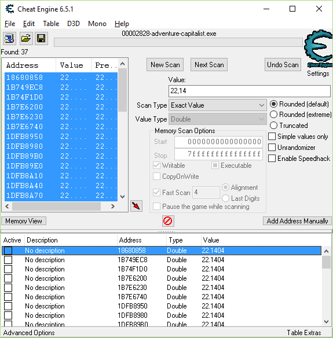This screenshot has width=333, height=338.
Task: Click the Stop address field
Action: (x=218, y=154)
